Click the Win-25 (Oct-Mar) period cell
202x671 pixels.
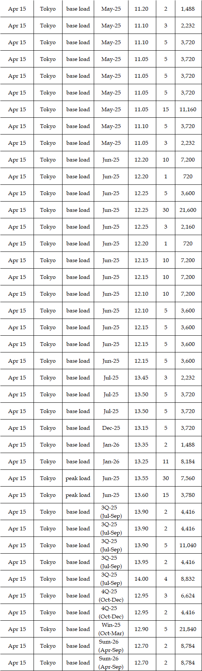111,629
